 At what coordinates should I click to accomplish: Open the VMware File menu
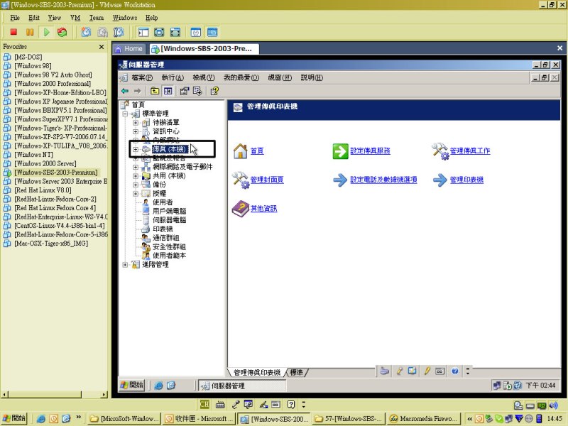(x=15, y=18)
